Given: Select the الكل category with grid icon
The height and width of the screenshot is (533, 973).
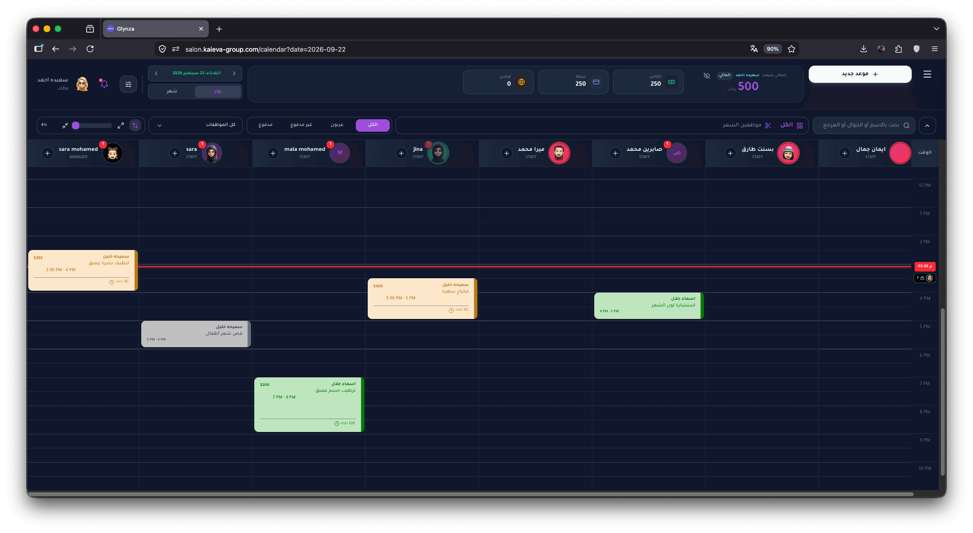Looking at the screenshot, I should click(x=792, y=125).
